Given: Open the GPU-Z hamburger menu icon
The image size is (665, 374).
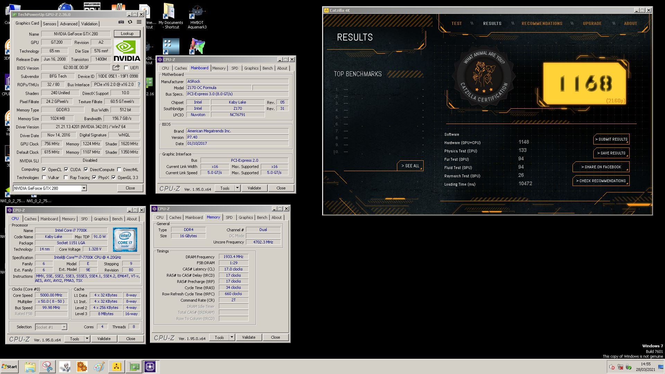Looking at the screenshot, I should pos(139,22).
